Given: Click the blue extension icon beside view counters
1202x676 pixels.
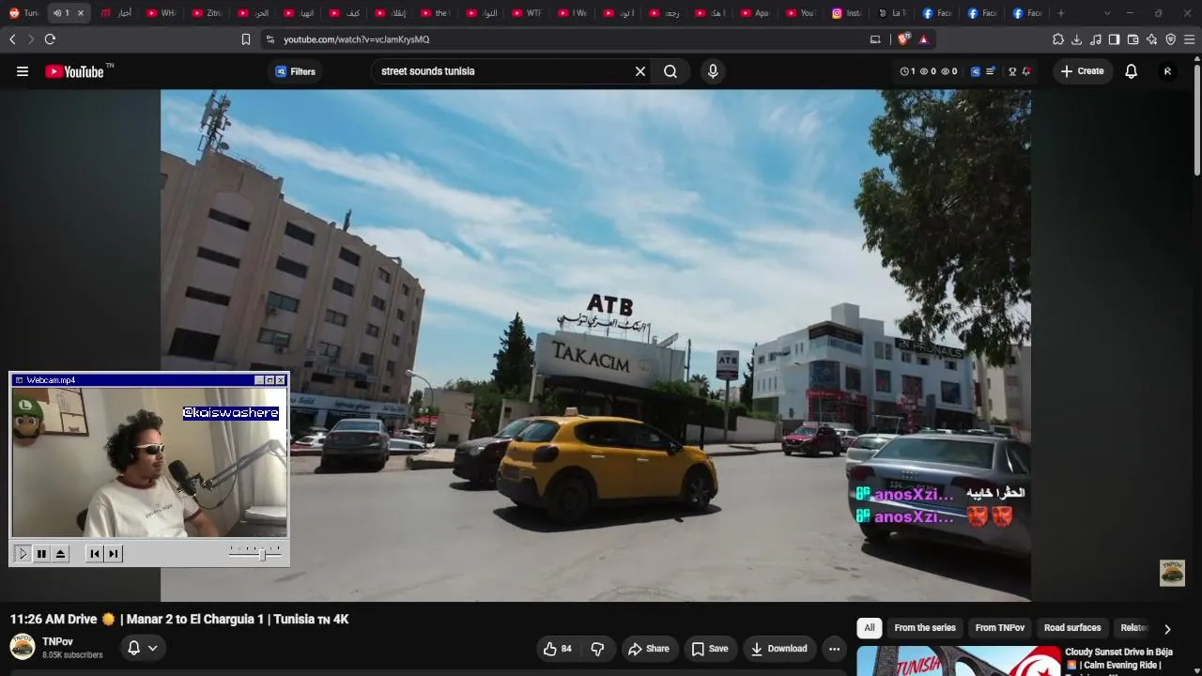Looking at the screenshot, I should pyautogui.click(x=975, y=71).
